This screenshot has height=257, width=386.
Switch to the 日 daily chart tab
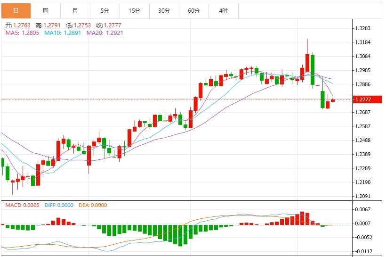[16, 10]
